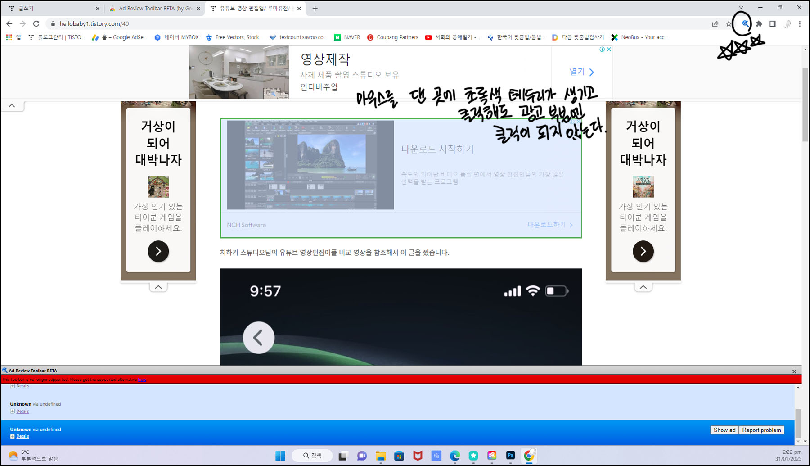
Task: Open the NAVER bookmark
Action: click(x=347, y=37)
